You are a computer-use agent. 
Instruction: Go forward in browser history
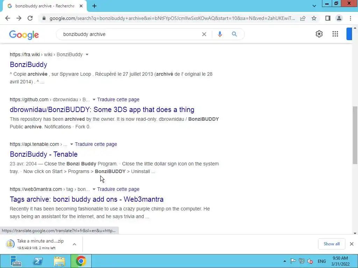point(19,18)
